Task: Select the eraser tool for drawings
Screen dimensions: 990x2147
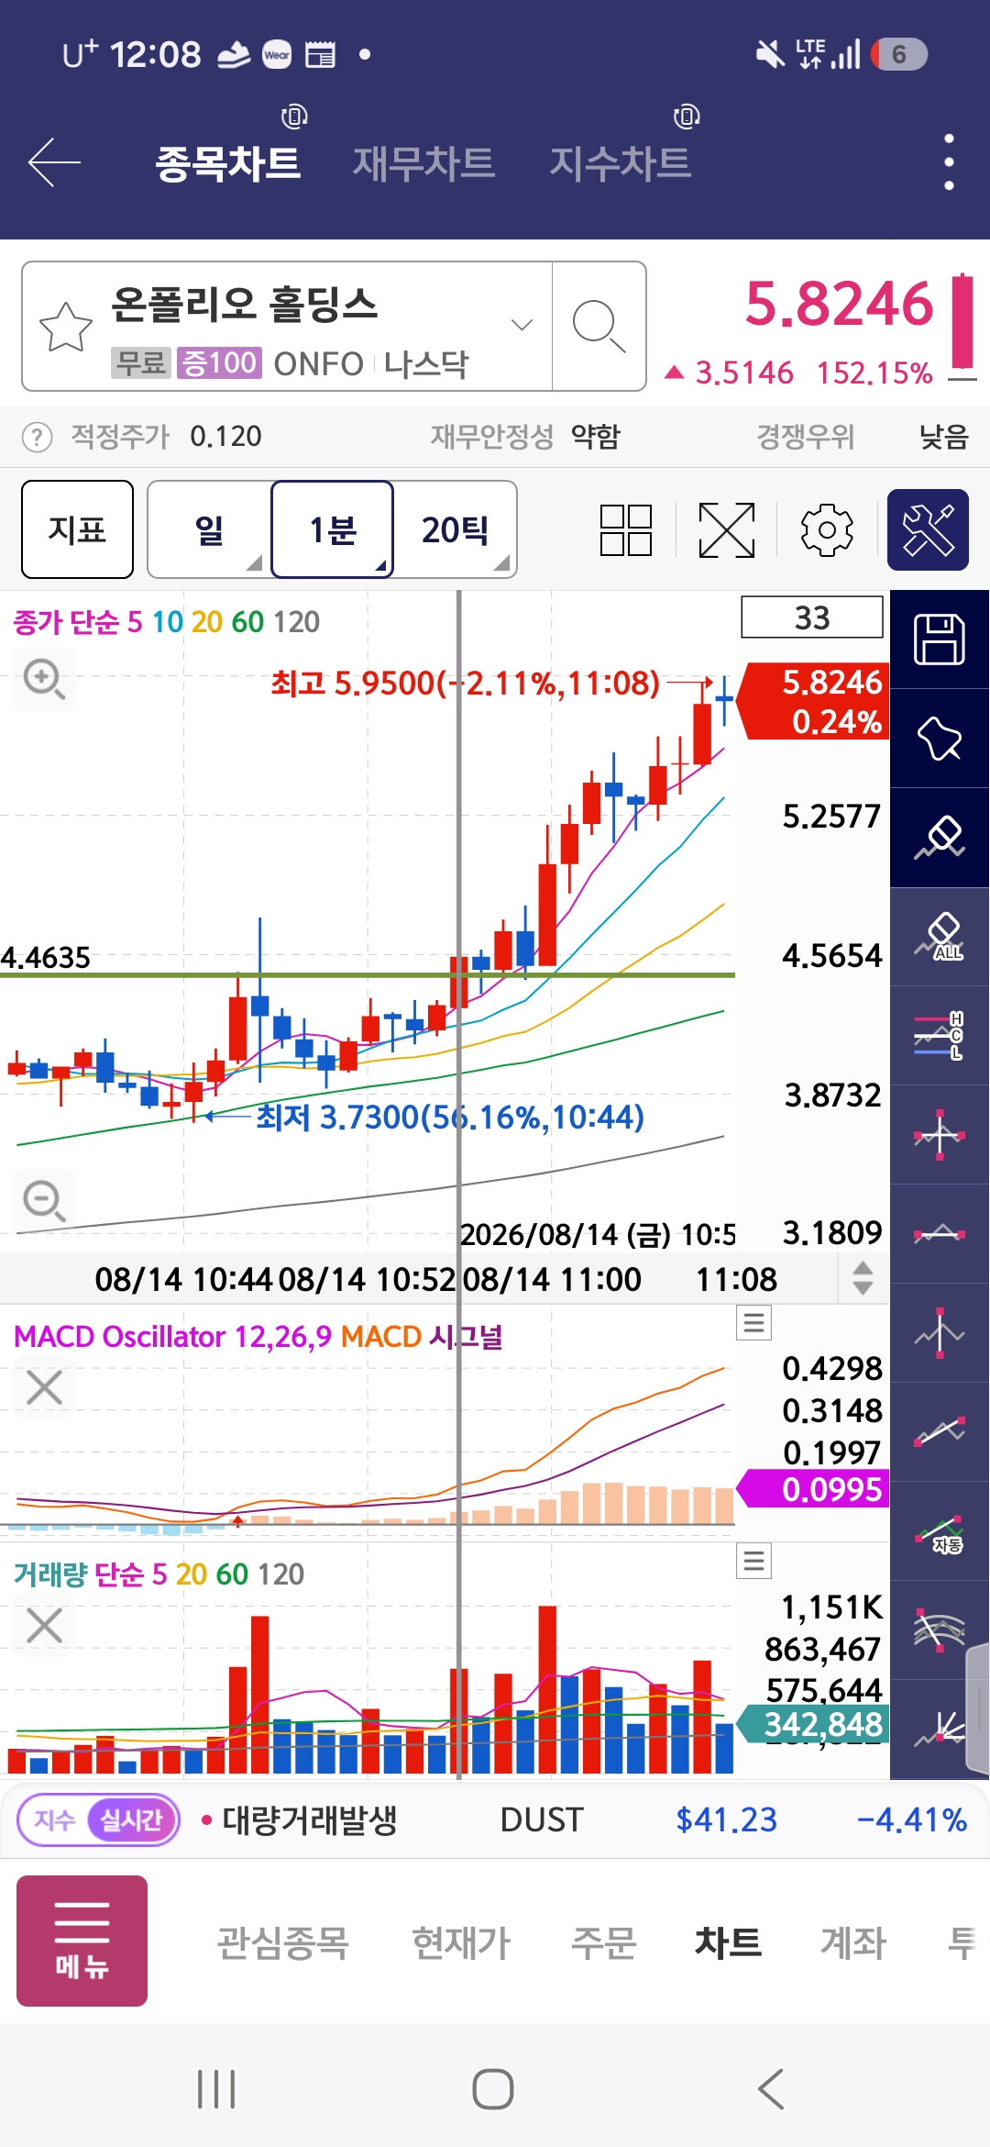Action: click(940, 838)
